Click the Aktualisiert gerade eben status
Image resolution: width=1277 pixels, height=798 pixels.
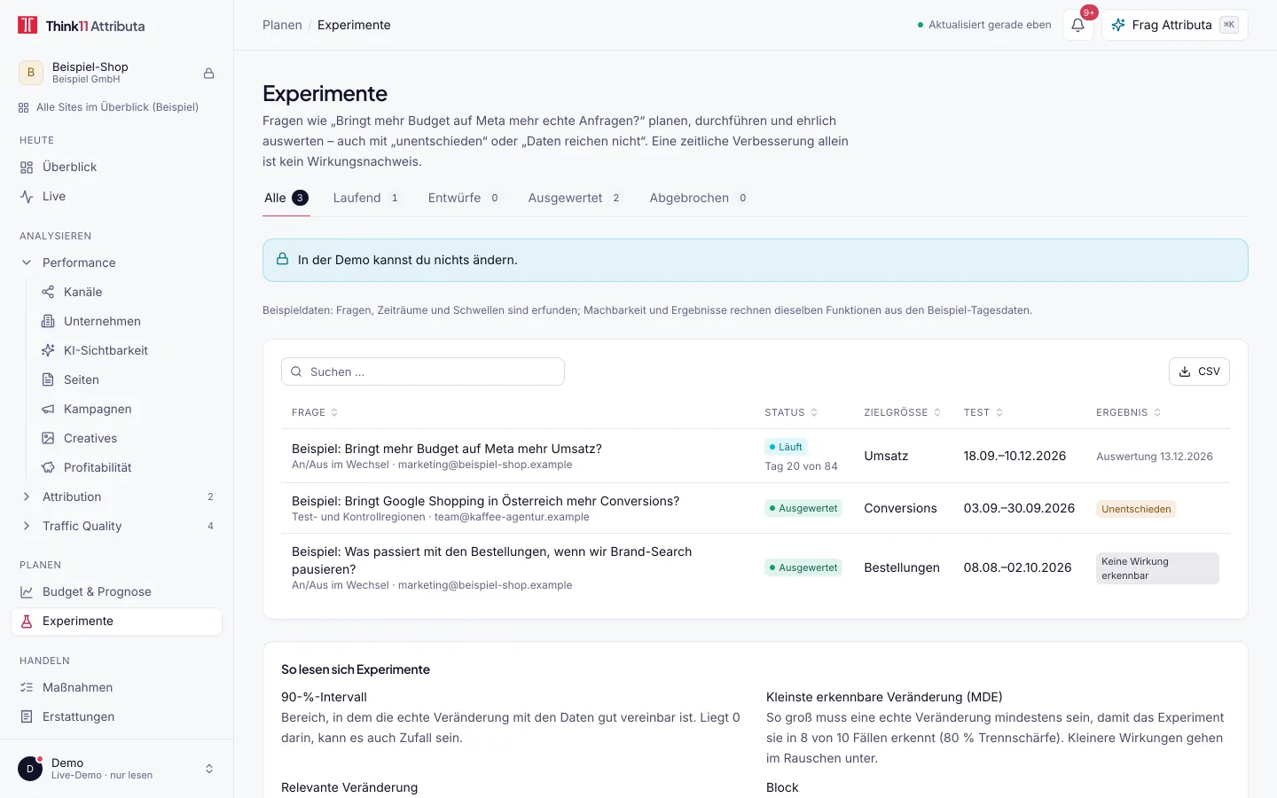pos(984,25)
